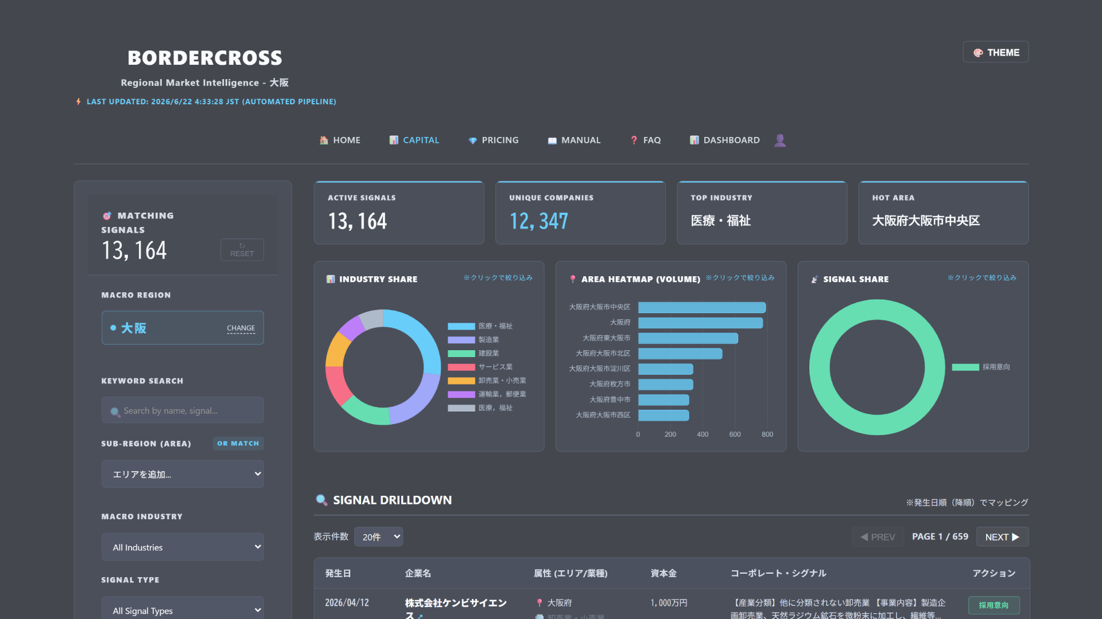This screenshot has width=1102, height=619.
Task: Click the FAQ question mark icon
Action: point(634,140)
